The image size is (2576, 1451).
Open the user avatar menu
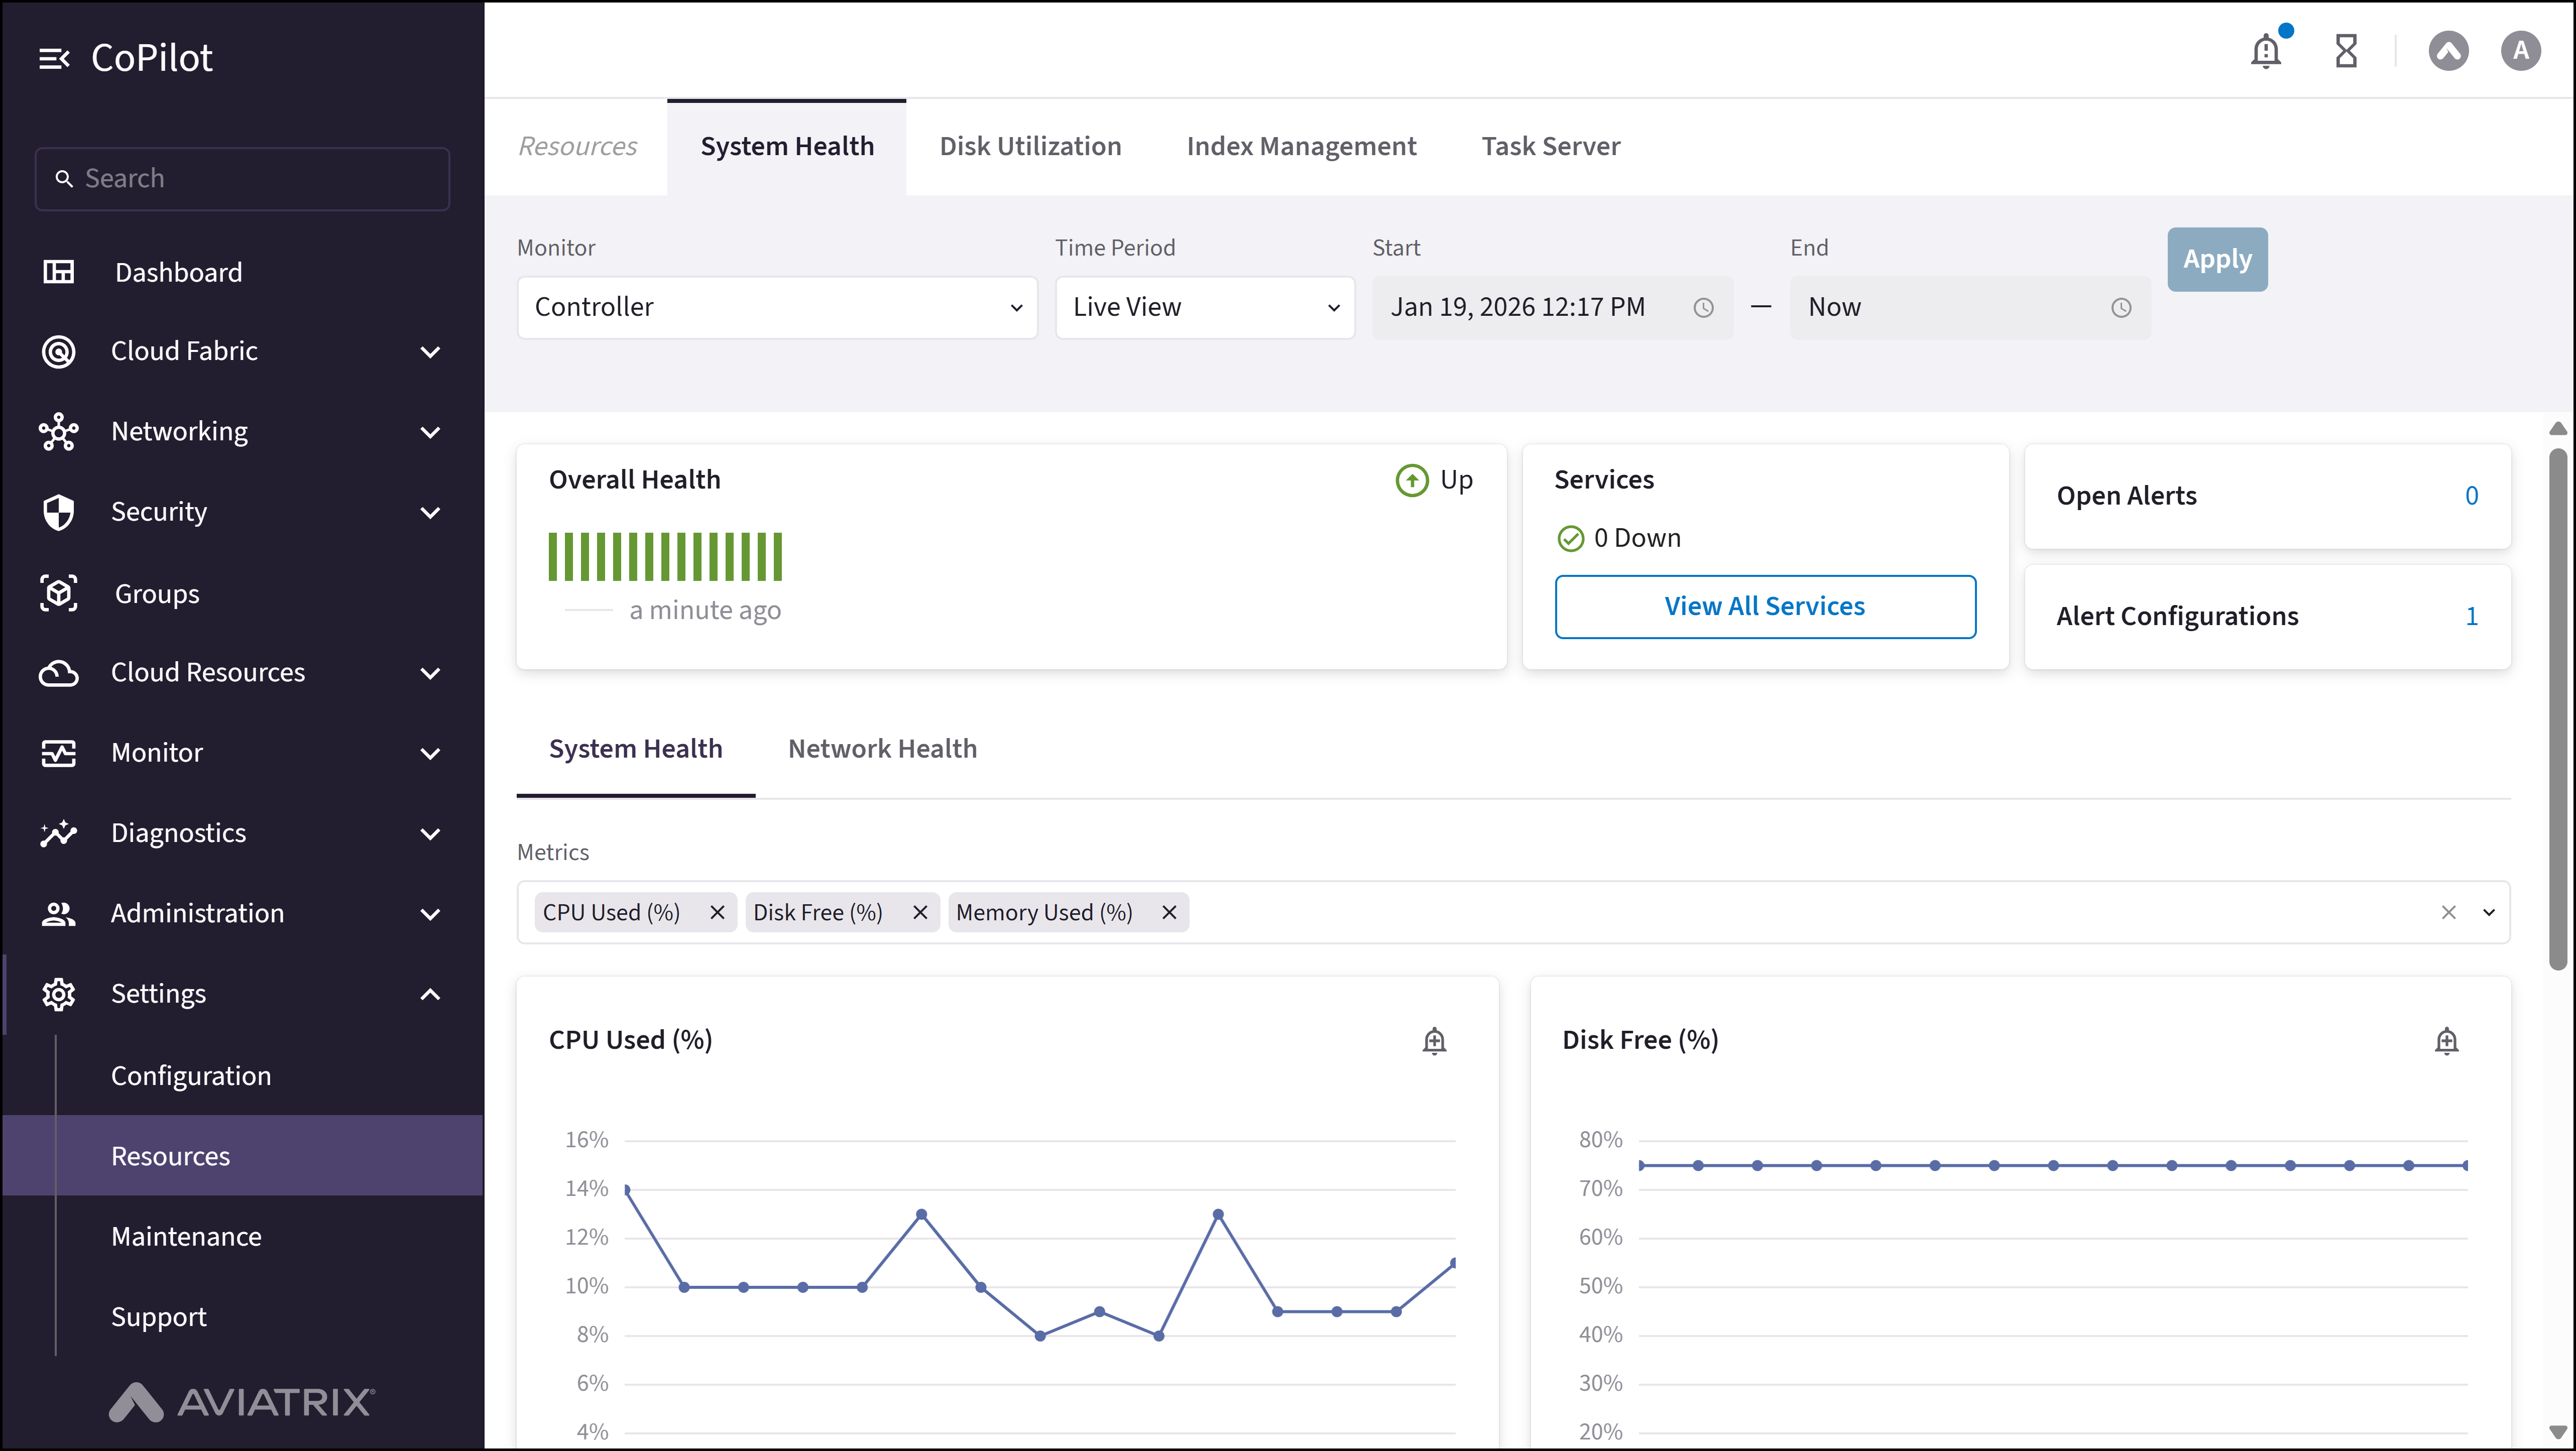pyautogui.click(x=2520, y=51)
